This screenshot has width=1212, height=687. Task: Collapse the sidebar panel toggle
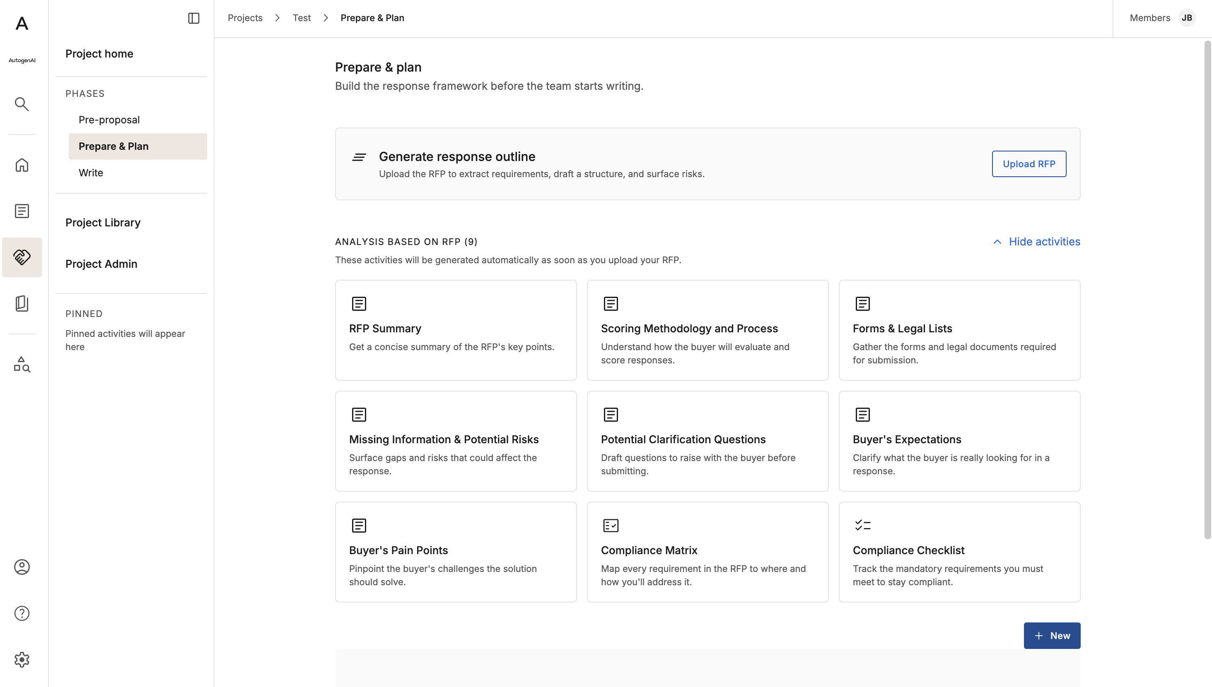tap(193, 18)
